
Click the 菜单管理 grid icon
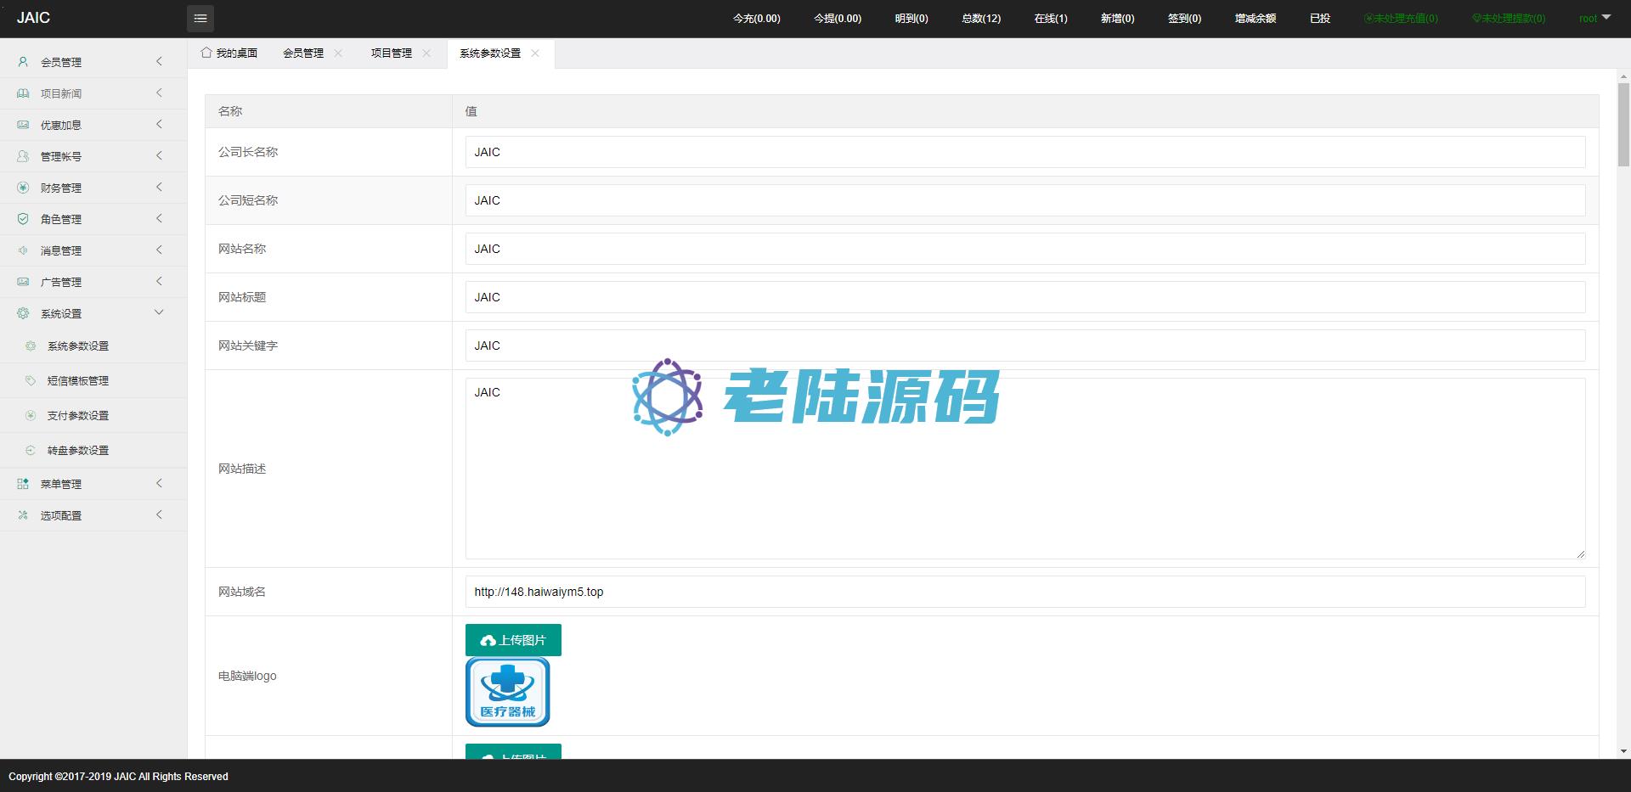coord(23,484)
